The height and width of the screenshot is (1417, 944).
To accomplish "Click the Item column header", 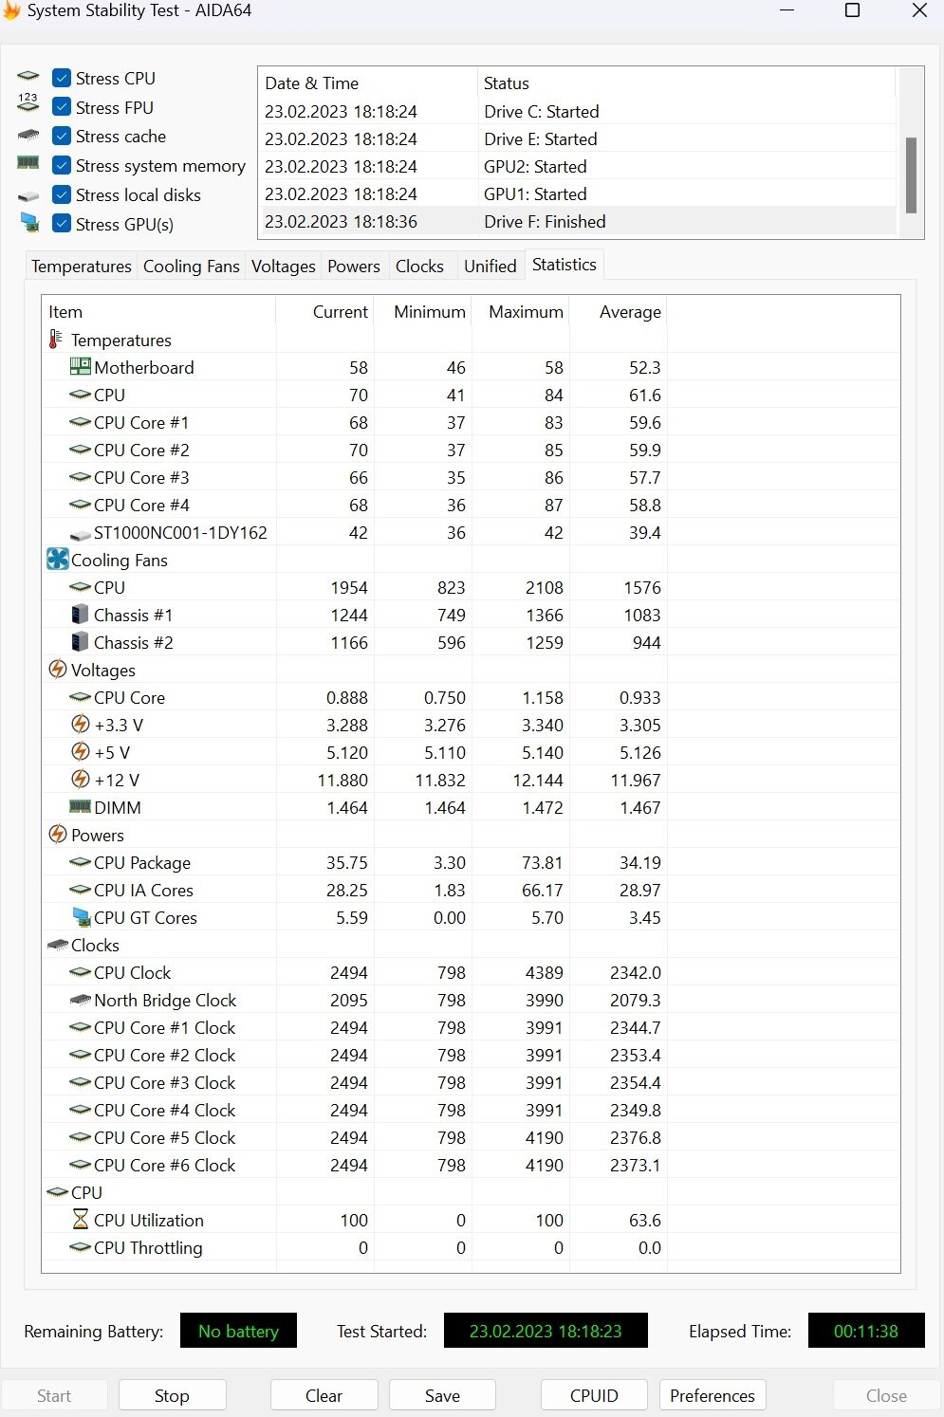I will (x=158, y=311).
